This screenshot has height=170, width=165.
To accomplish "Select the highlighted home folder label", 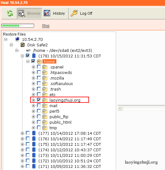I will tap(49, 61).
